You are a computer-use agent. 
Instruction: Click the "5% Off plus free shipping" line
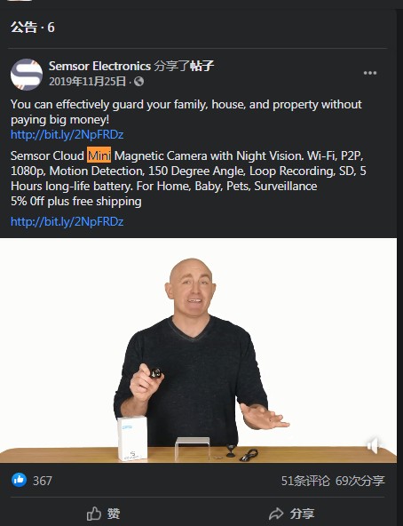(76, 202)
